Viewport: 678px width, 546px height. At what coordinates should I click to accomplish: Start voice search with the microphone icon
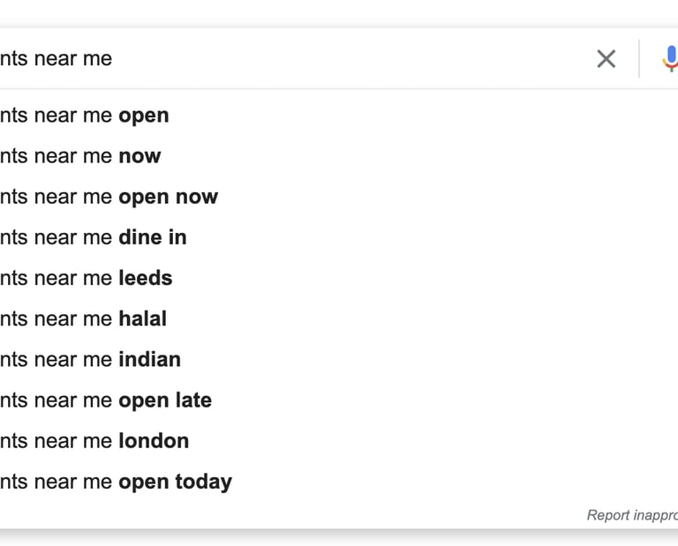click(670, 59)
